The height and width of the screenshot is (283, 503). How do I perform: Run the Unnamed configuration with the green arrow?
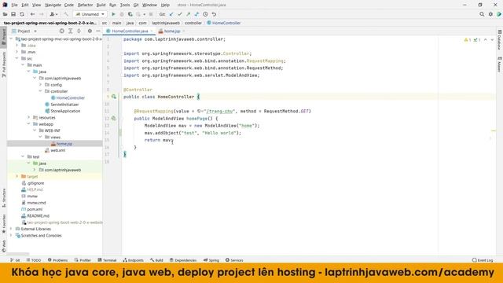(113, 14)
